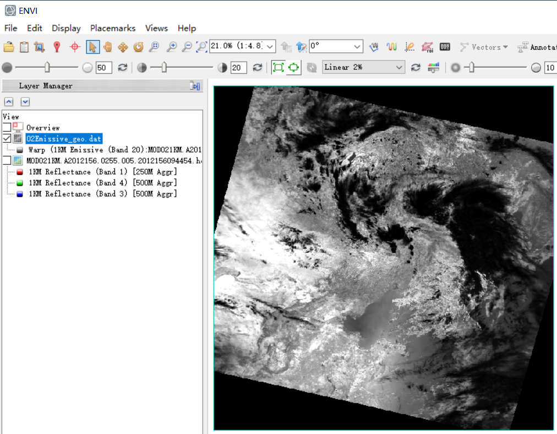This screenshot has width=557, height=434.
Task: Open the Display menu
Action: click(x=66, y=28)
